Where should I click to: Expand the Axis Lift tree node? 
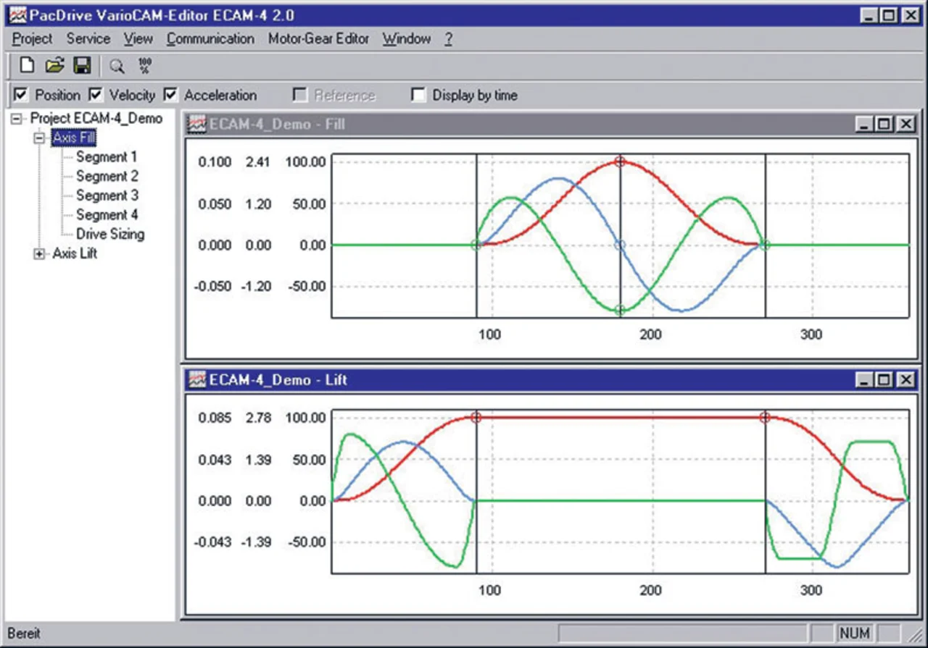tap(39, 254)
